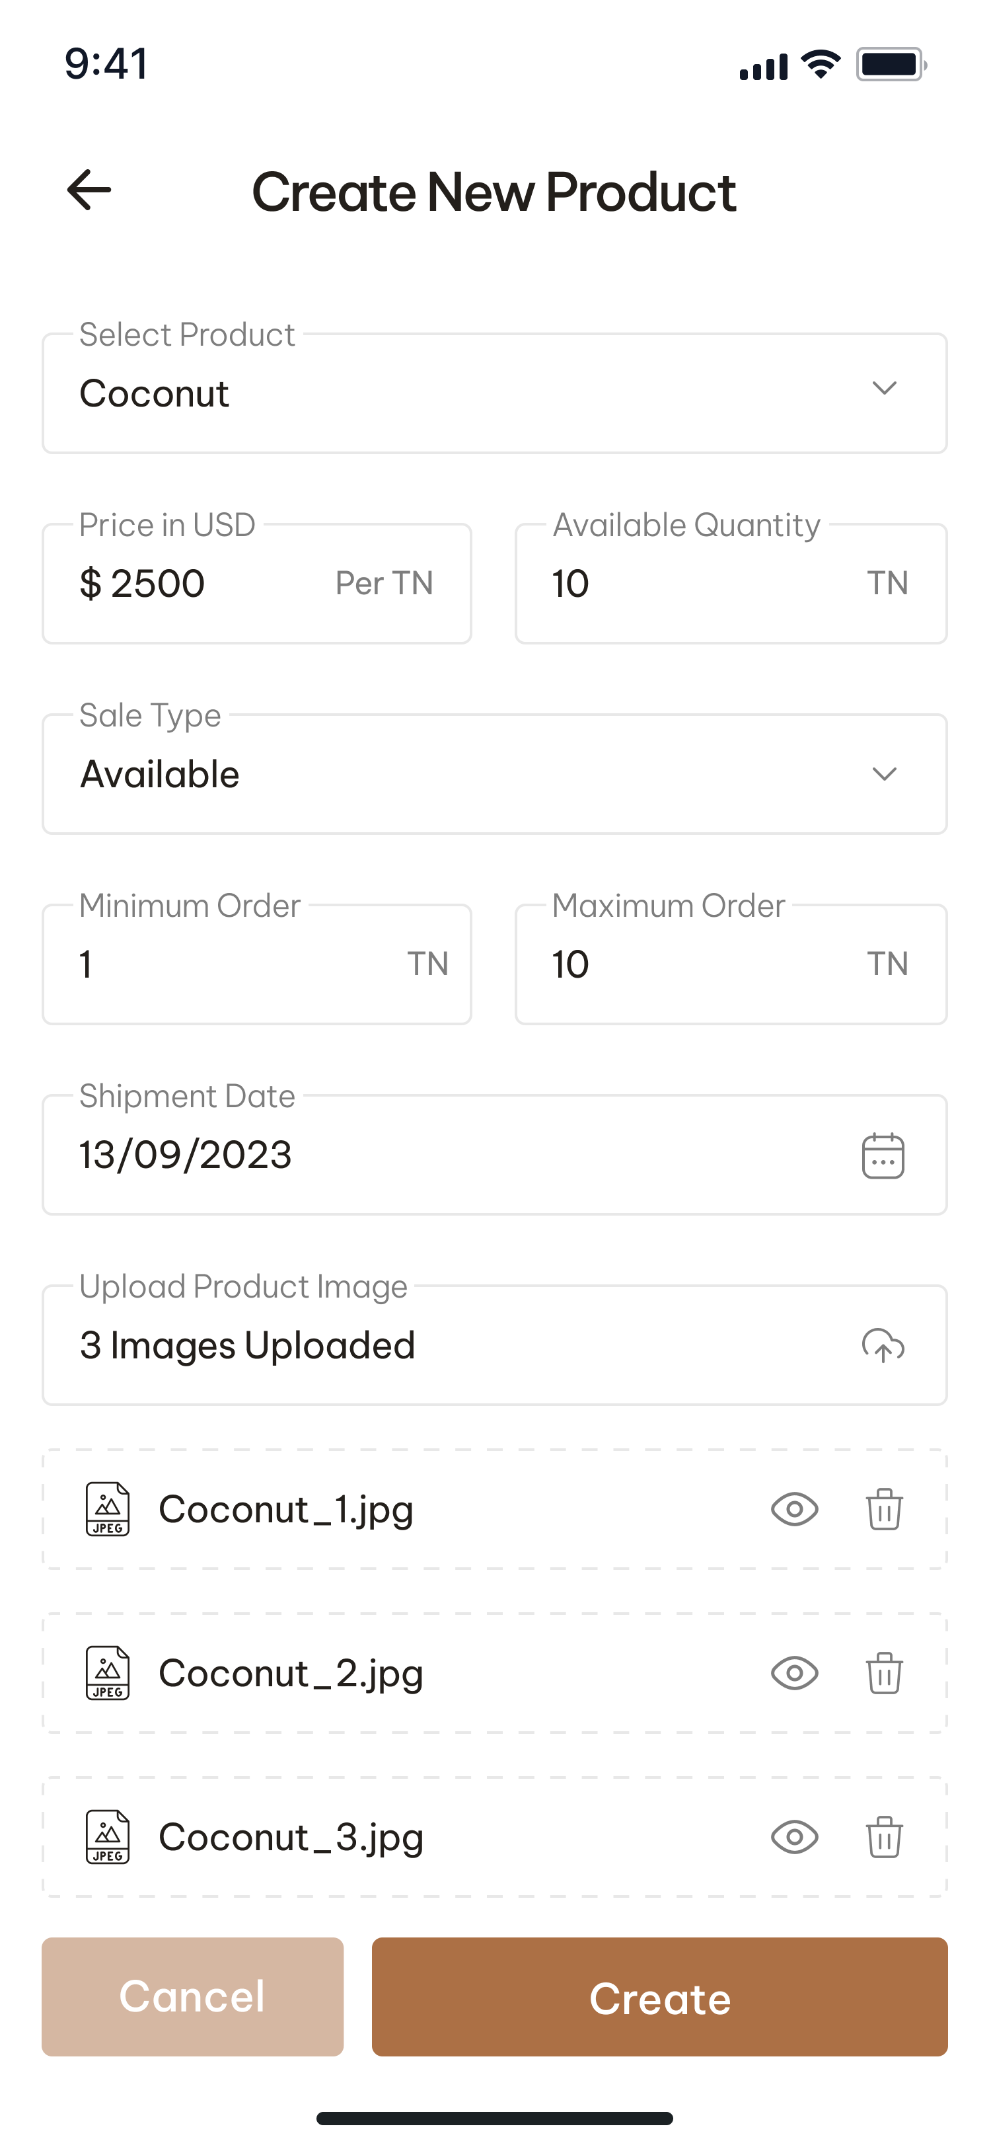Delete the Coconut_1.jpg file

pos(883,1509)
